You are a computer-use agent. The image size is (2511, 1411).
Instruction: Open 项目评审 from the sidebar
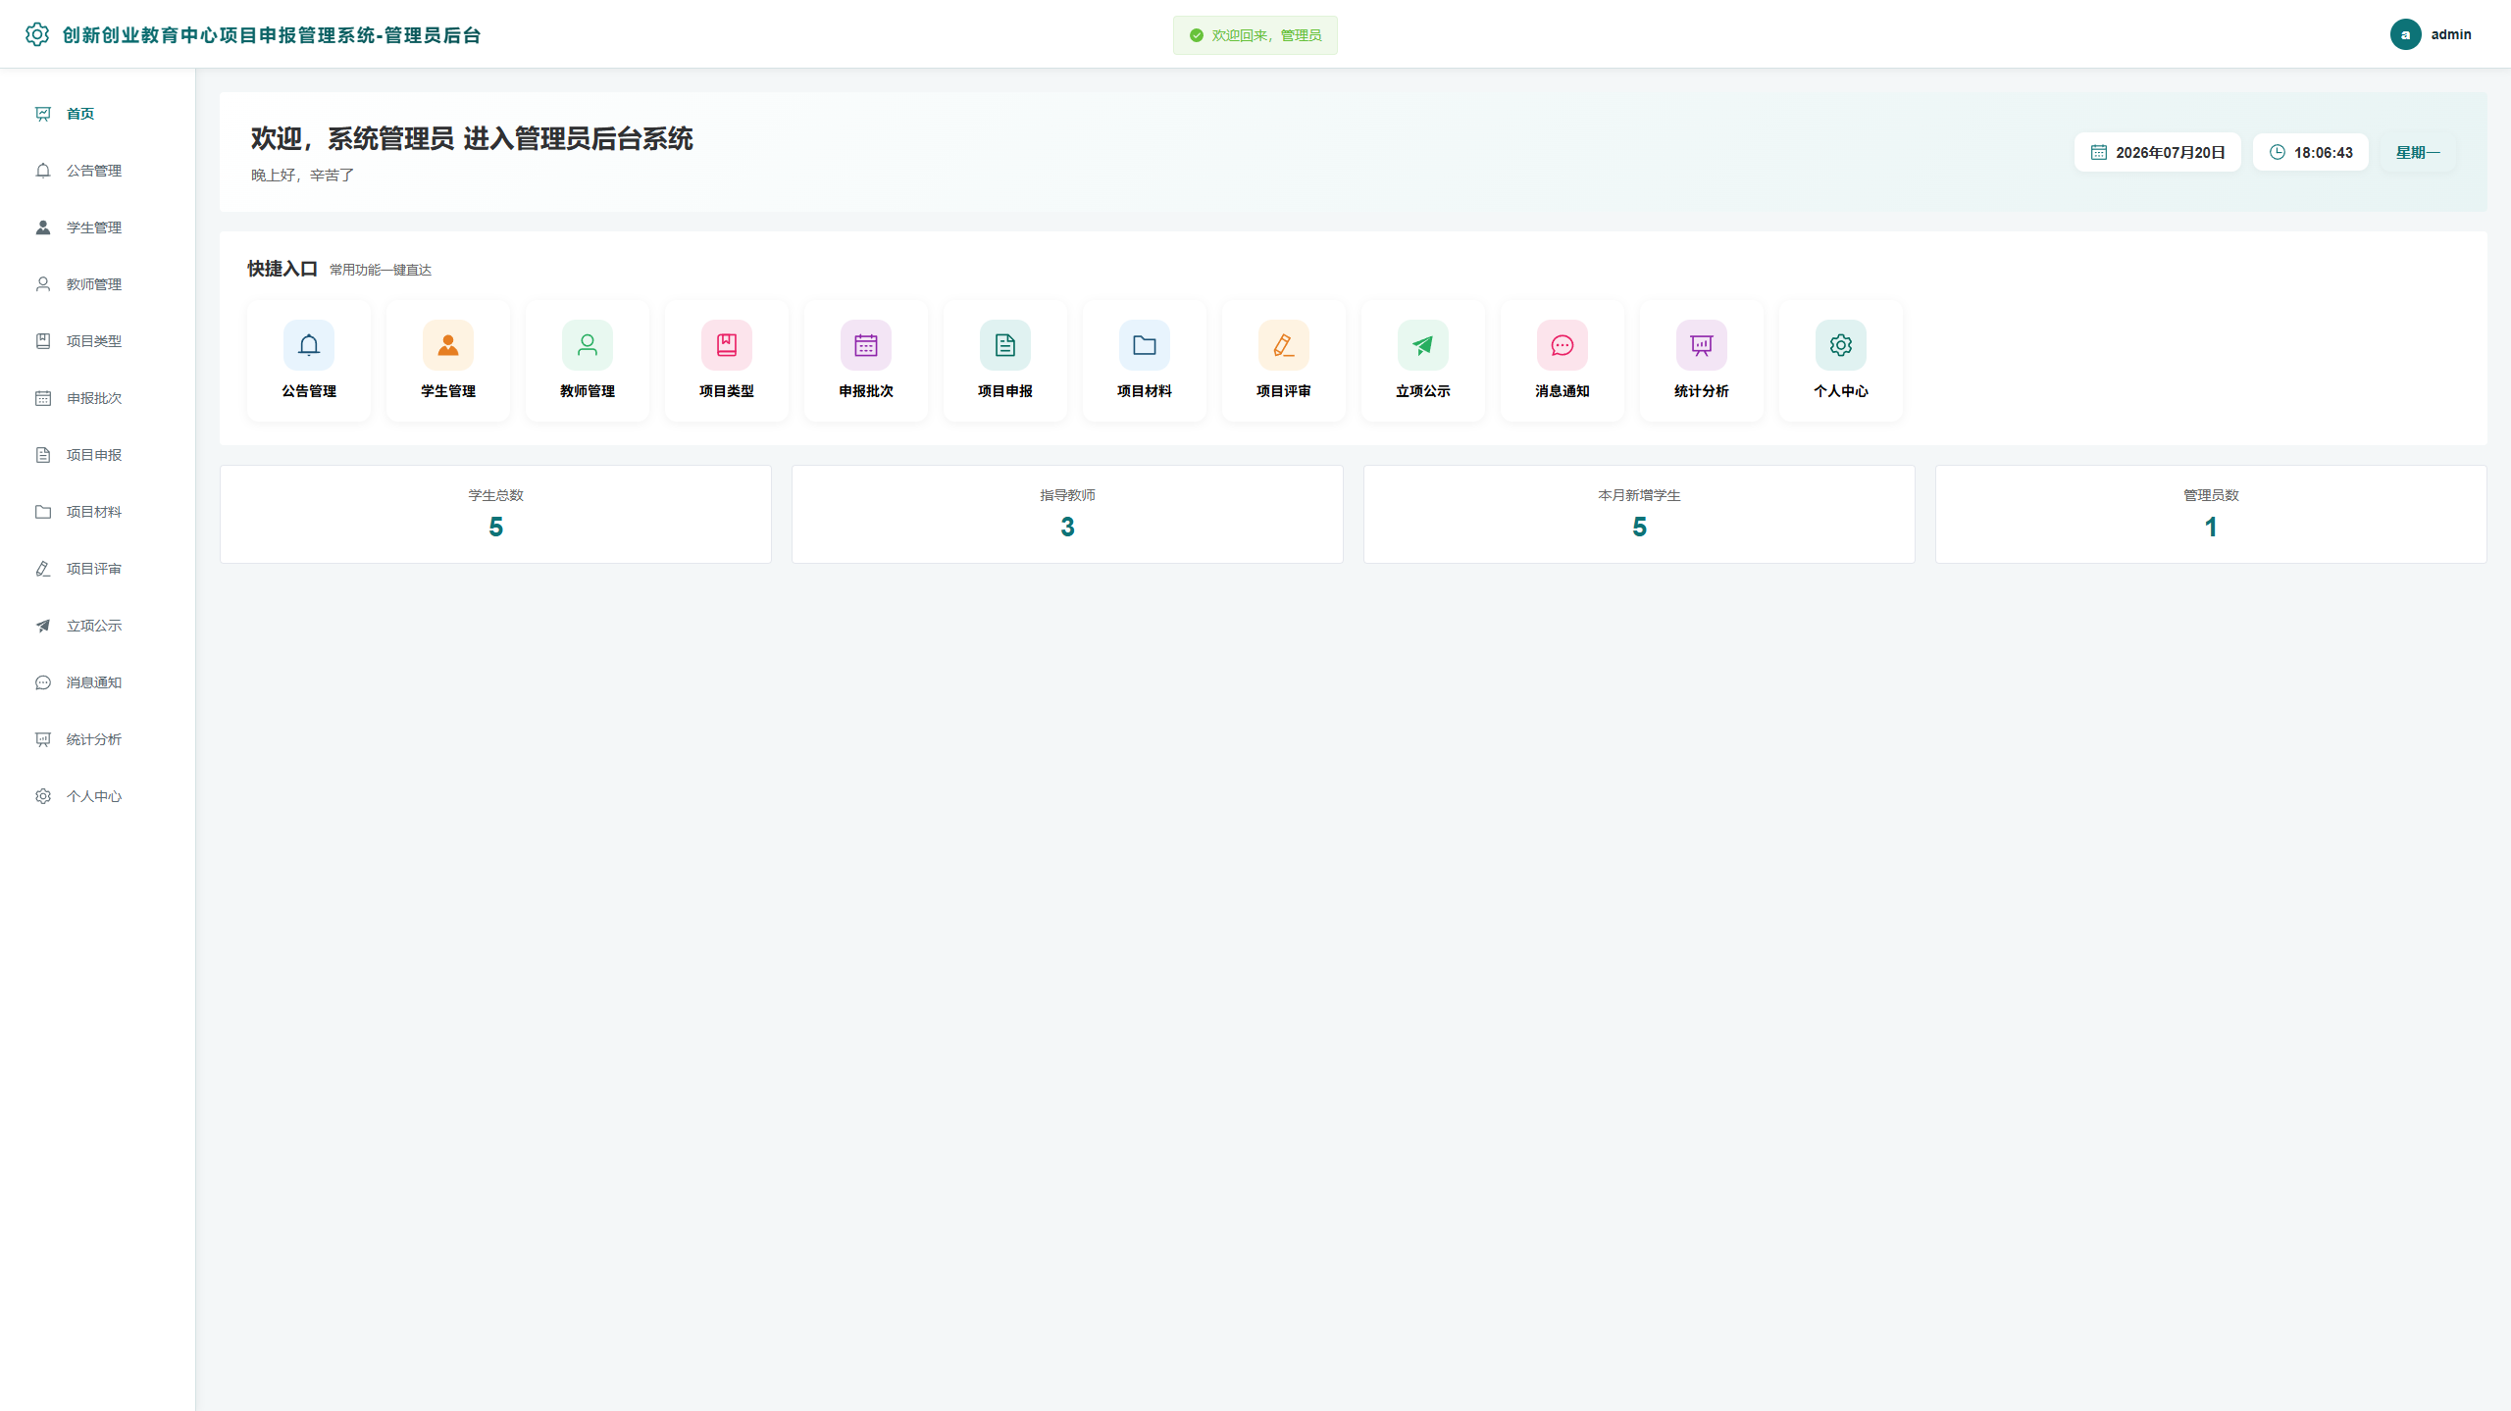(x=97, y=569)
